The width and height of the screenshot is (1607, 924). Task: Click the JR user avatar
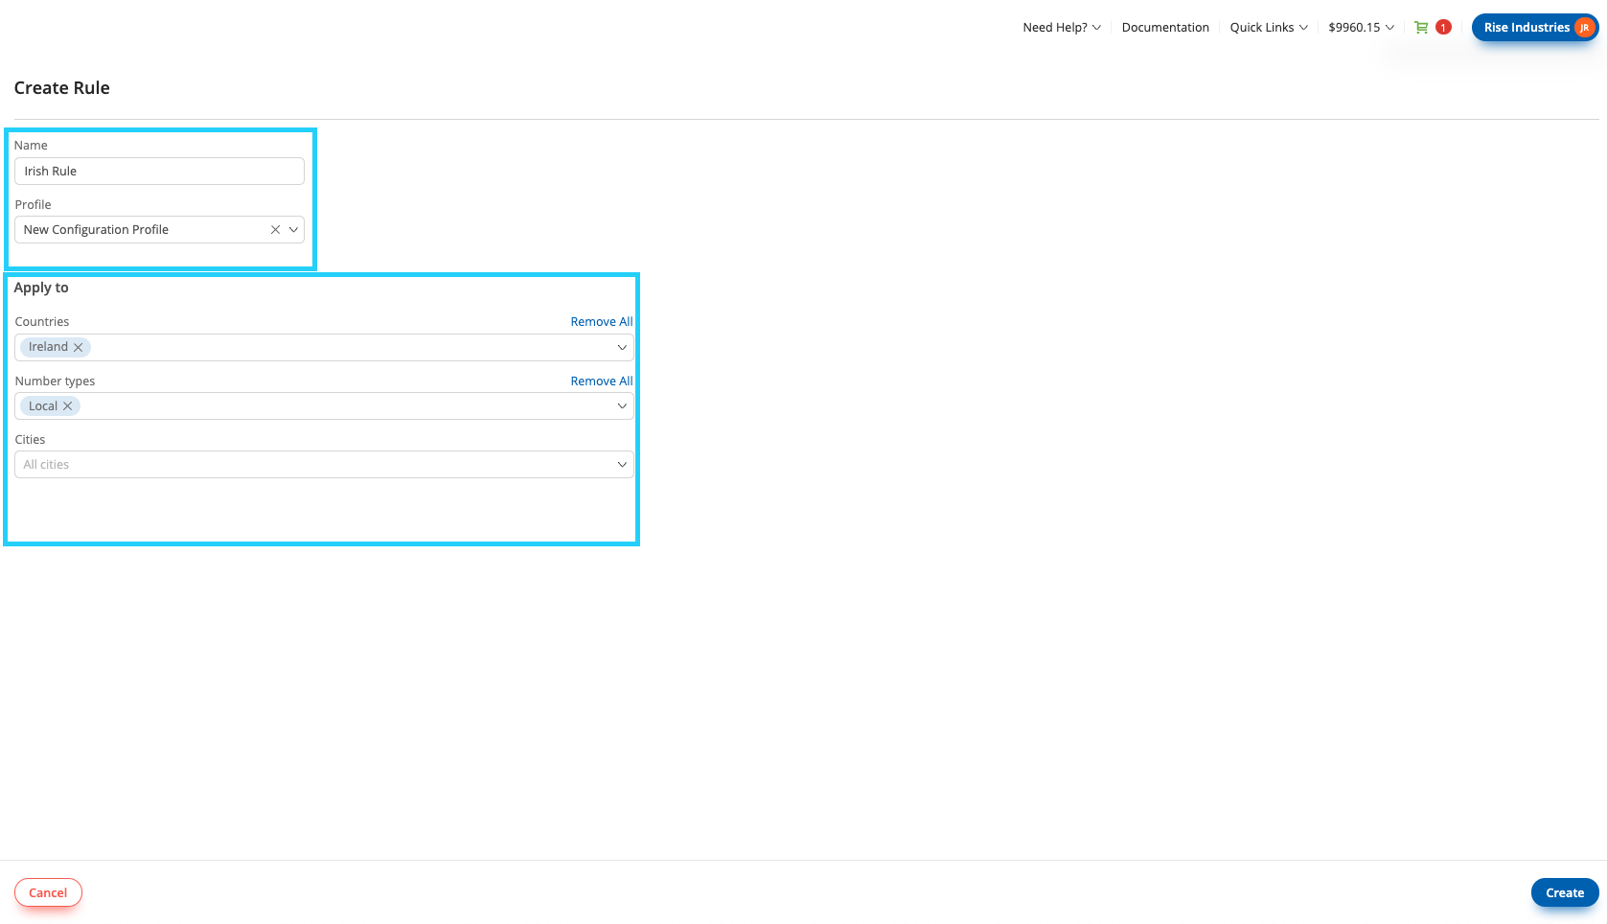pyautogui.click(x=1584, y=28)
